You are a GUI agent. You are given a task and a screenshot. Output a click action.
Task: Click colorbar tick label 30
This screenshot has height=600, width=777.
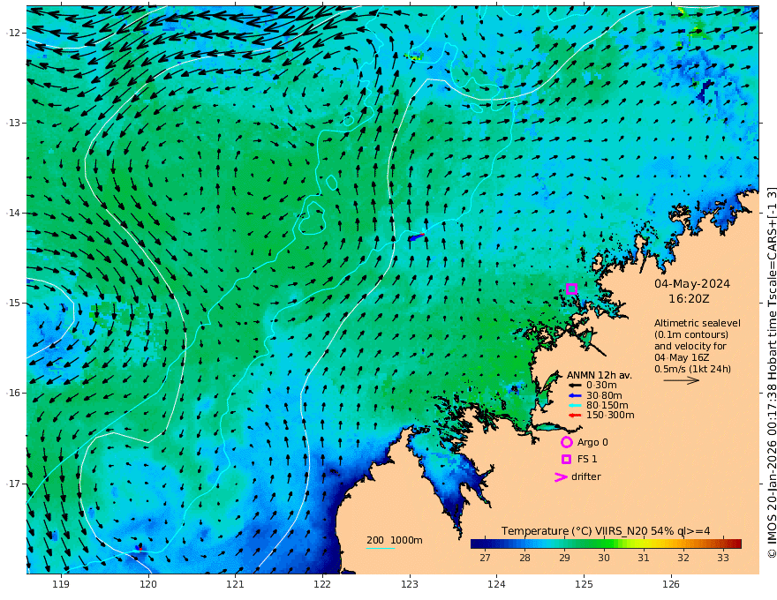click(x=604, y=558)
